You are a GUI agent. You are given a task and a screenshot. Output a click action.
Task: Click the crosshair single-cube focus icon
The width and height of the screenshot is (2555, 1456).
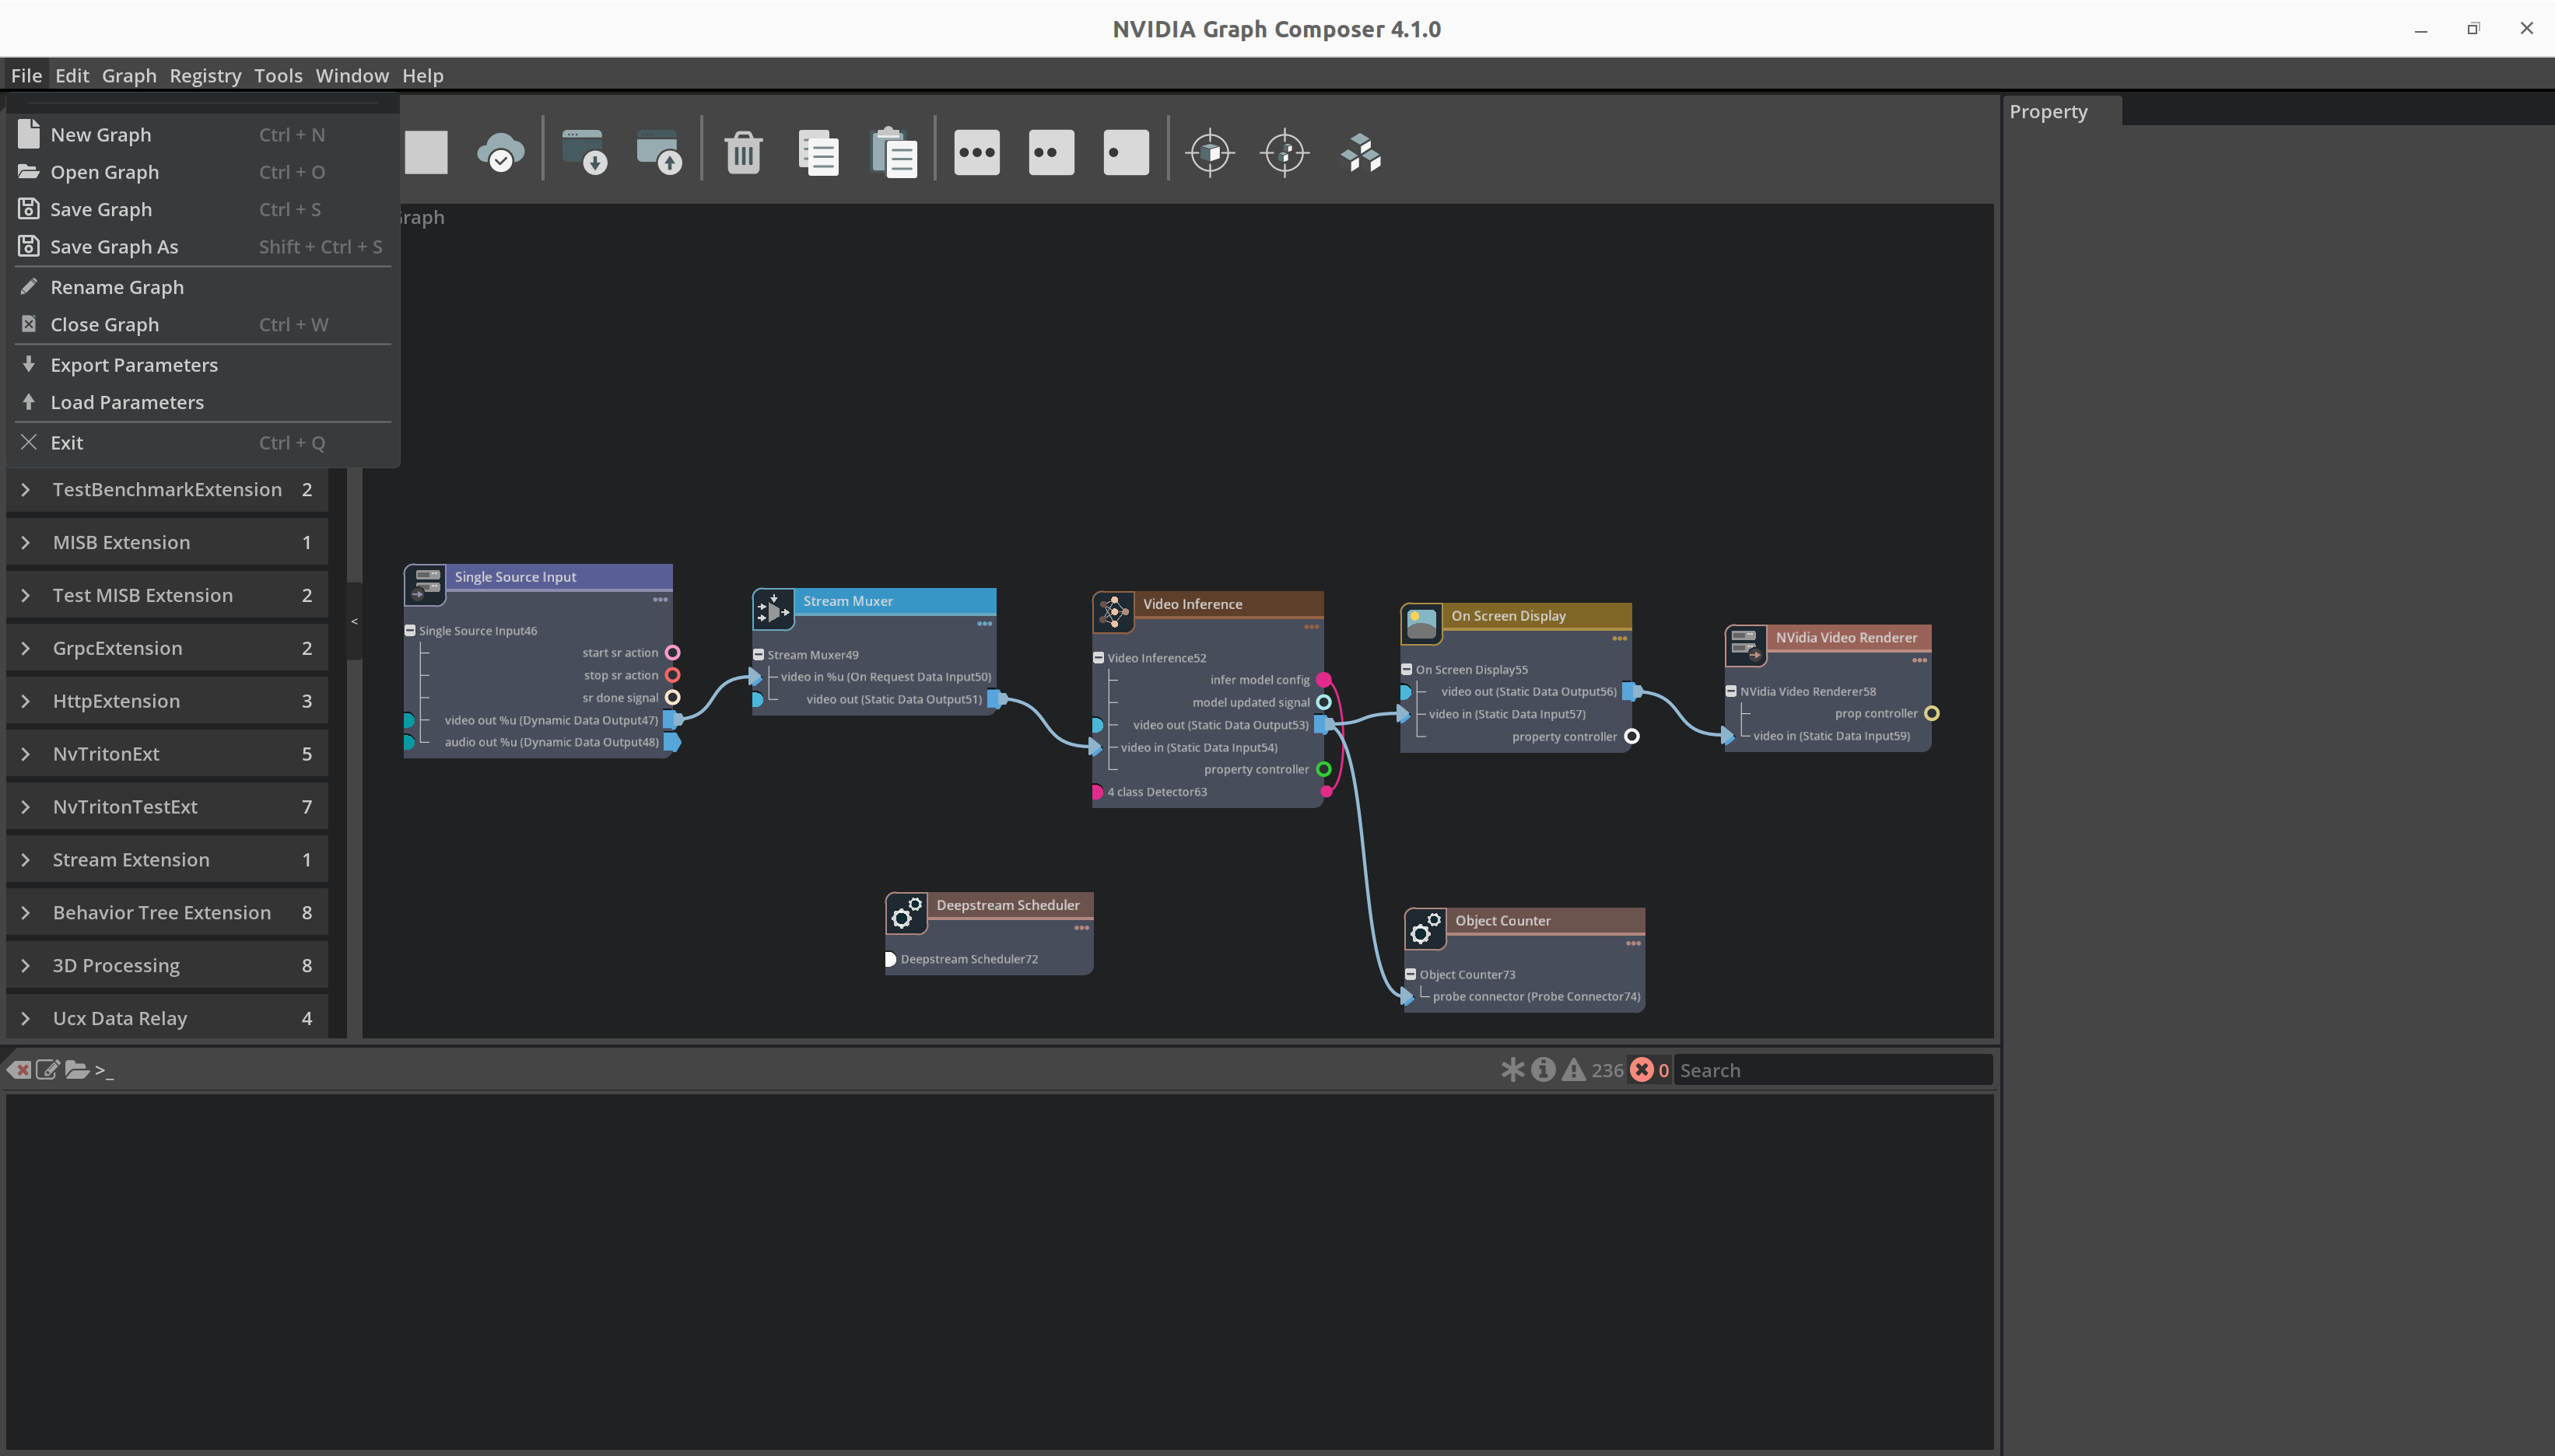[1210, 153]
